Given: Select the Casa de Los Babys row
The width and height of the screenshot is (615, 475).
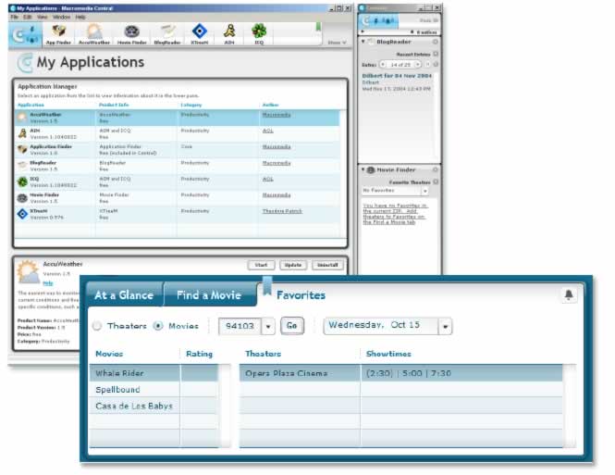Looking at the screenshot, I should point(154,406).
